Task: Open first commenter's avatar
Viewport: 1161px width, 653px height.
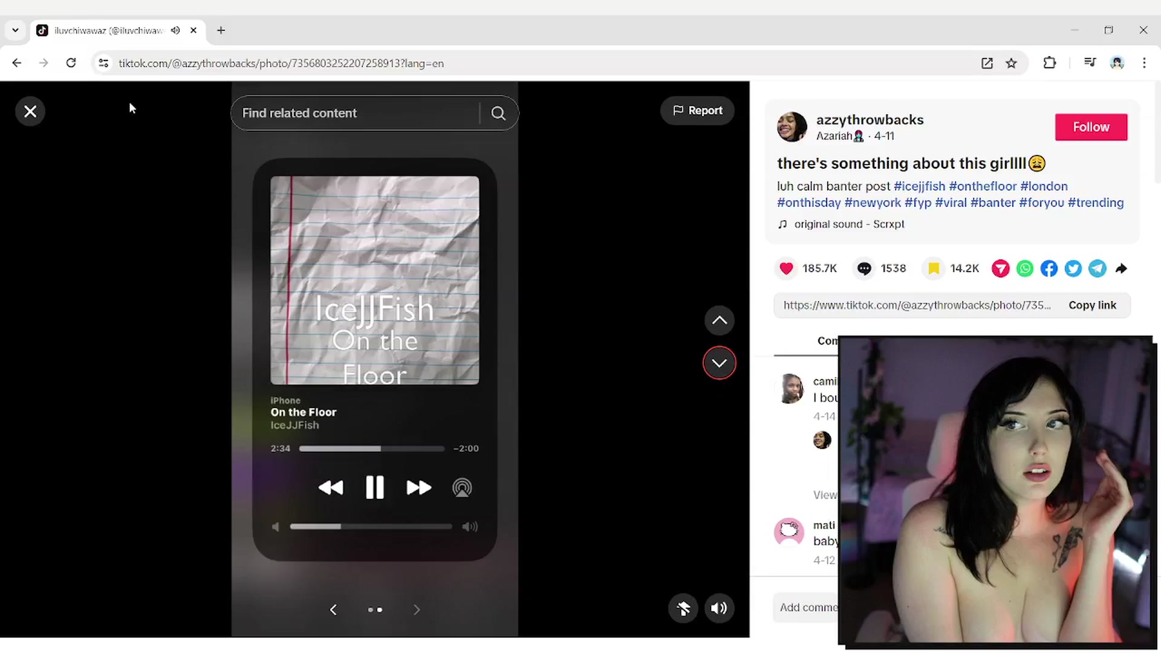Action: click(x=790, y=388)
